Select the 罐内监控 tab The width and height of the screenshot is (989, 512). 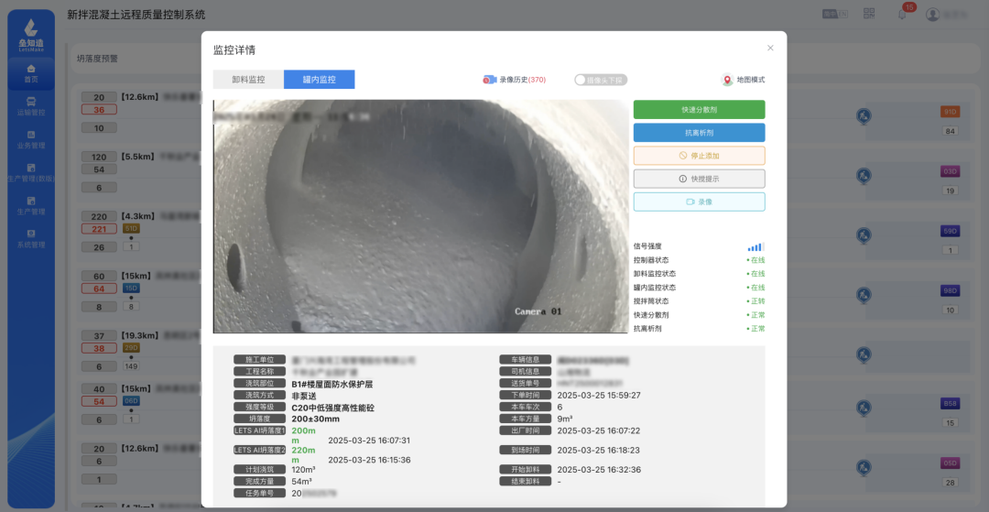point(320,80)
